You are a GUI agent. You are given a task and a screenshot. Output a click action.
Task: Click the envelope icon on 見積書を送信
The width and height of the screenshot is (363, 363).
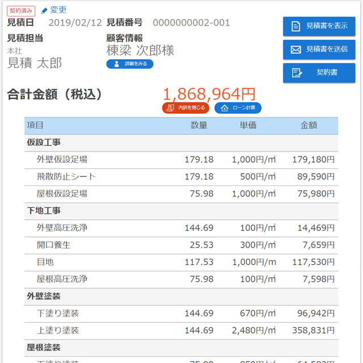pyautogui.click(x=296, y=49)
